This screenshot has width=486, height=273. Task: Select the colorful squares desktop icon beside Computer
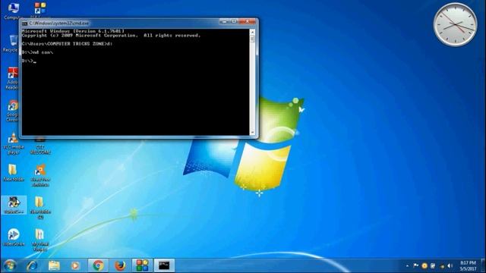pos(40,9)
